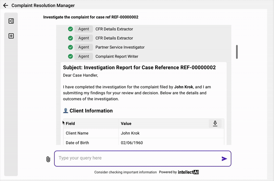Click the back arrow icon
The height and width of the screenshot is (181, 274).
pyautogui.click(x=5, y=5)
